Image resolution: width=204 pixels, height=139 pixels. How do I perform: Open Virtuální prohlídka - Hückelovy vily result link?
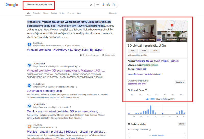coord(65,50)
